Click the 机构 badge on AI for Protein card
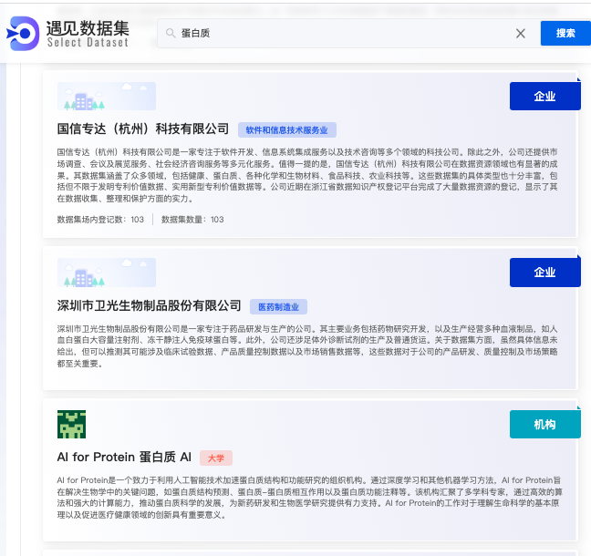Viewport: 591px width, 556px height. (x=545, y=424)
